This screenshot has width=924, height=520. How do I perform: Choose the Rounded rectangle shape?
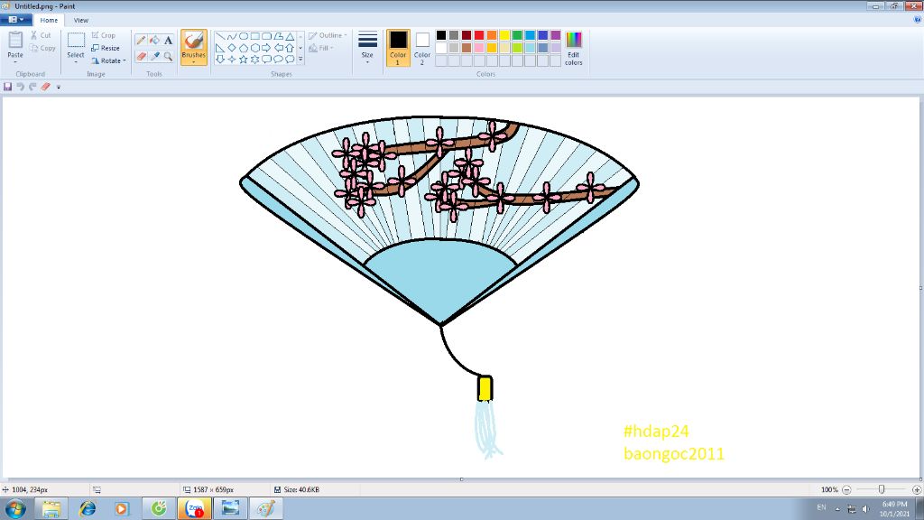(266, 36)
